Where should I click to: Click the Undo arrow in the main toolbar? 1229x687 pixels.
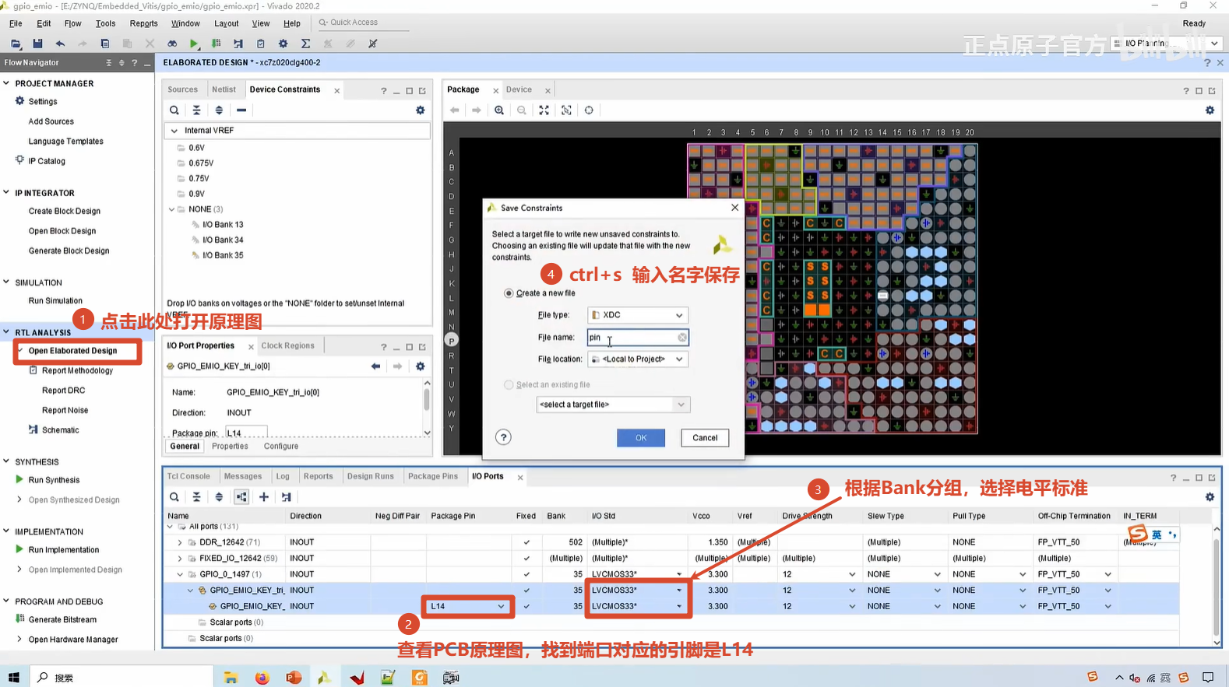[x=60, y=44]
